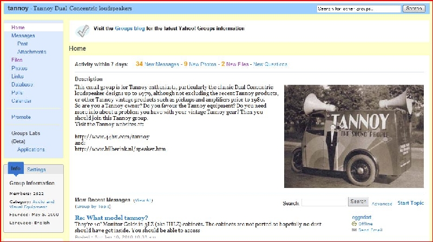Open Groups Labs (Beta)
This screenshot has width=433, height=242.
25,137
